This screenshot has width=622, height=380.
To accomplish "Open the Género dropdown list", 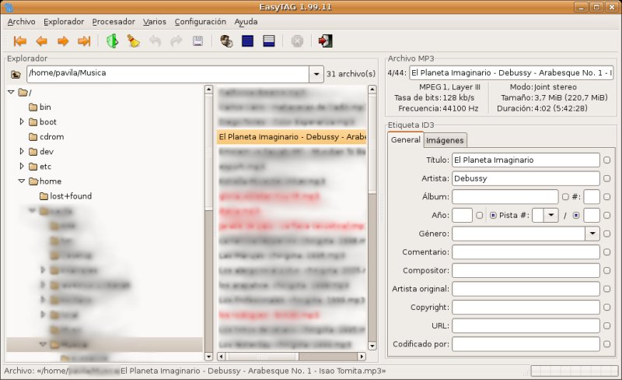I will [x=592, y=233].
